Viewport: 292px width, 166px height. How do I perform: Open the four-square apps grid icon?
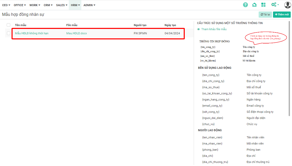[x=263, y=5]
